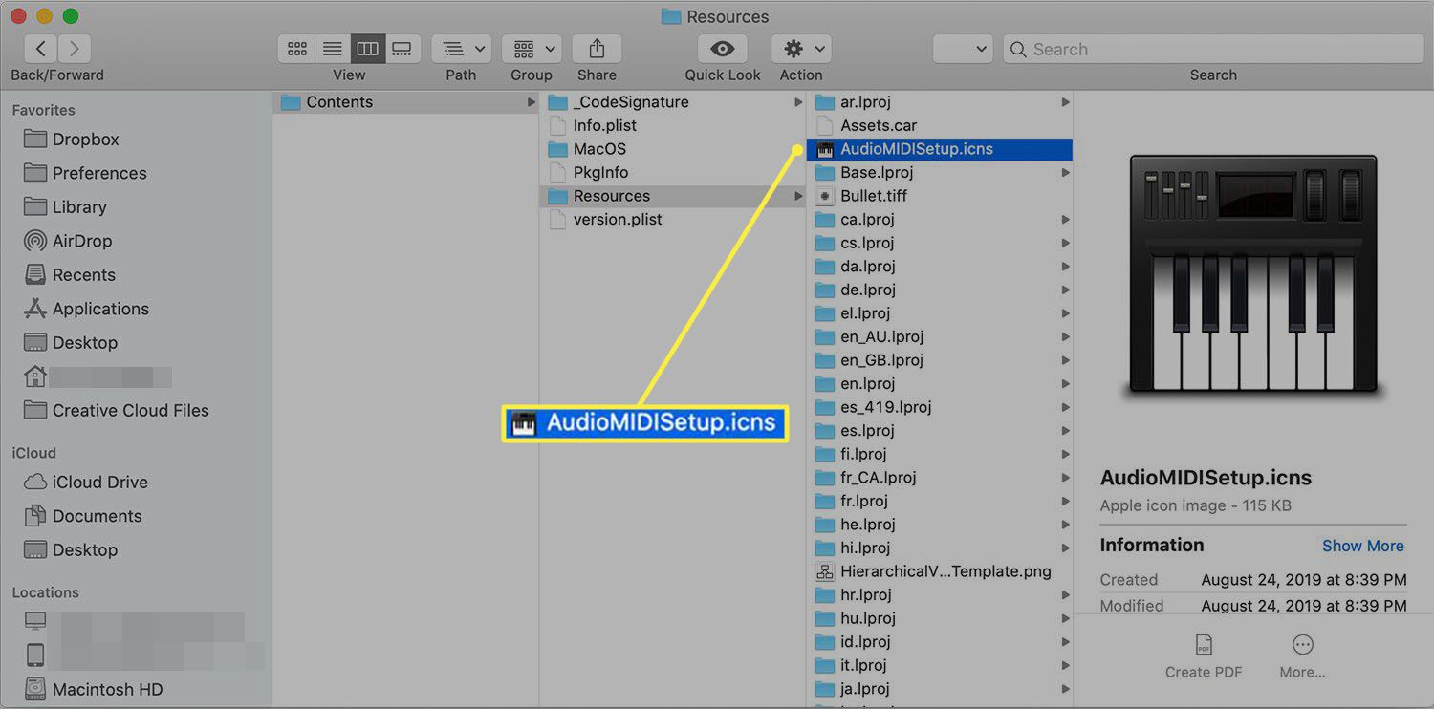Open the es_419.lproj folder

(941, 407)
